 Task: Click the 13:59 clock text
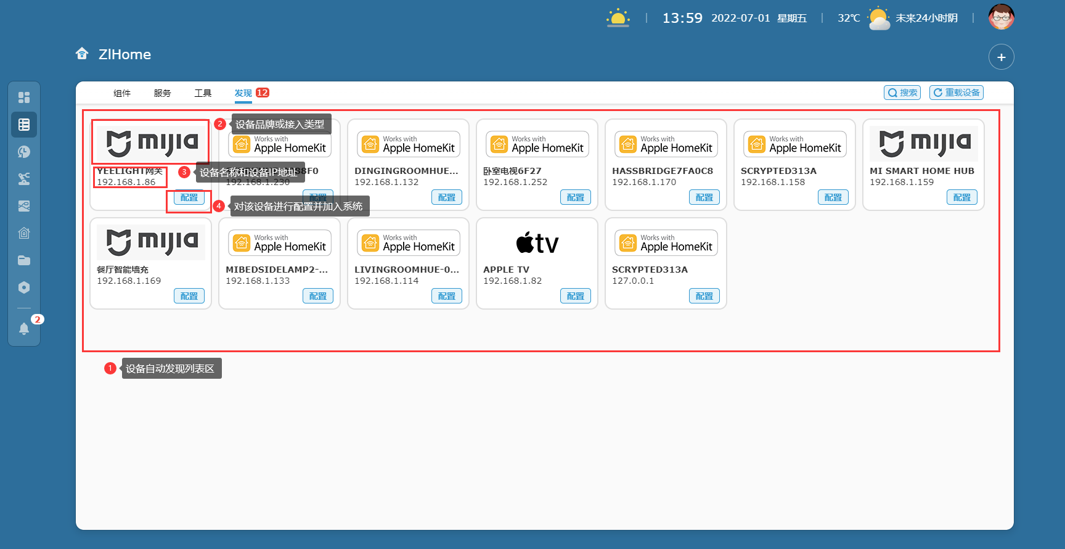tap(682, 18)
